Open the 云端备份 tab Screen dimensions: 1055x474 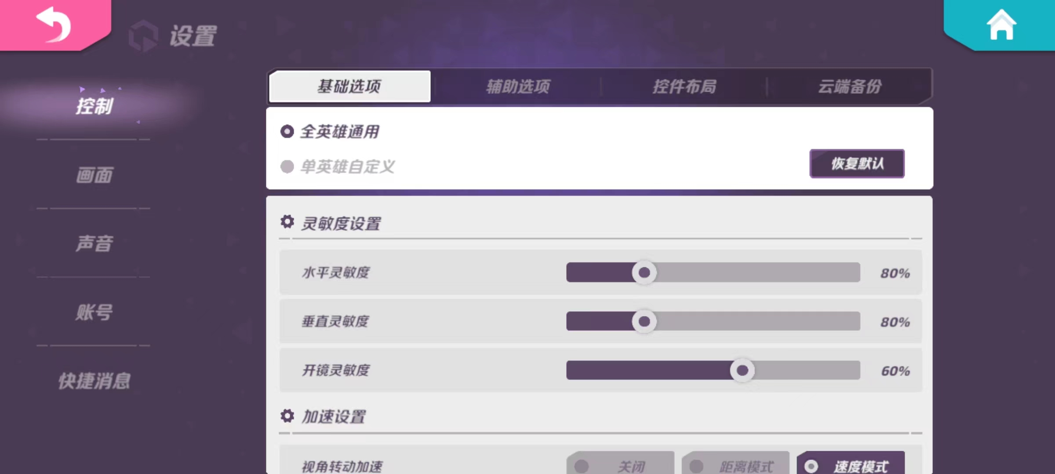(849, 86)
